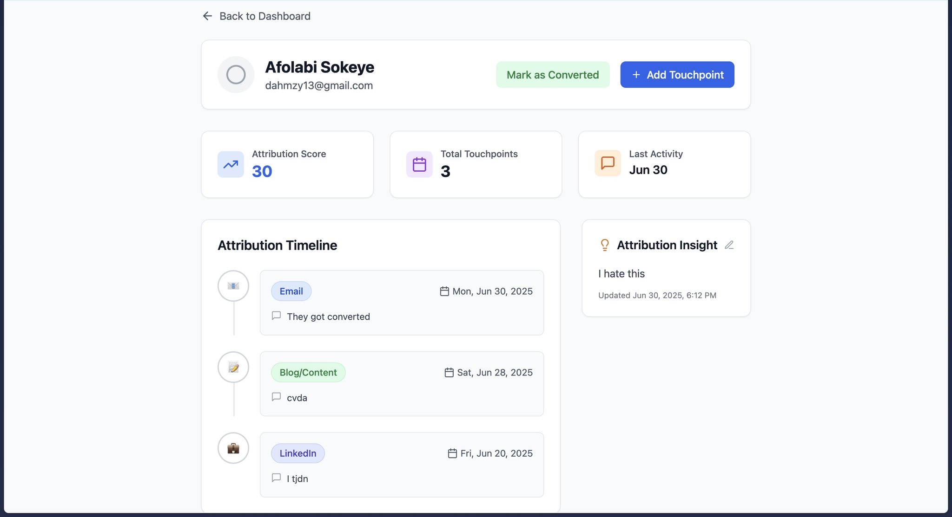Click the back arrow icon

pos(207,16)
